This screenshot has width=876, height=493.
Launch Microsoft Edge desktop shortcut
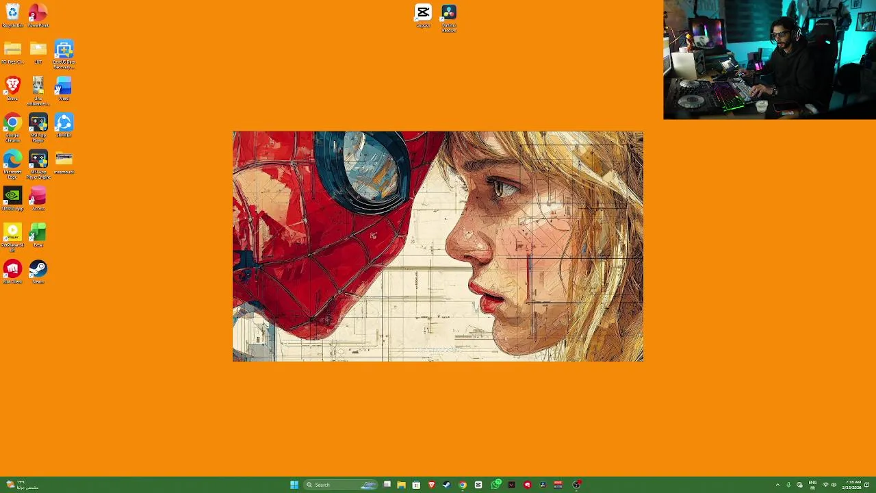pyautogui.click(x=12, y=164)
